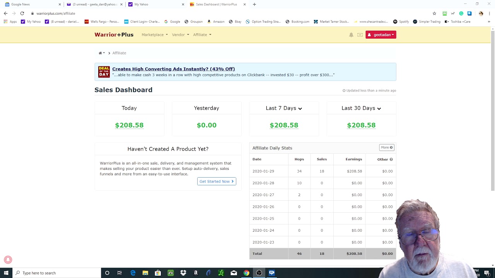Screen dimensions: 495x278
Task: Select the Sales Dashboard WarriorPlus tab
Action: point(218,4)
